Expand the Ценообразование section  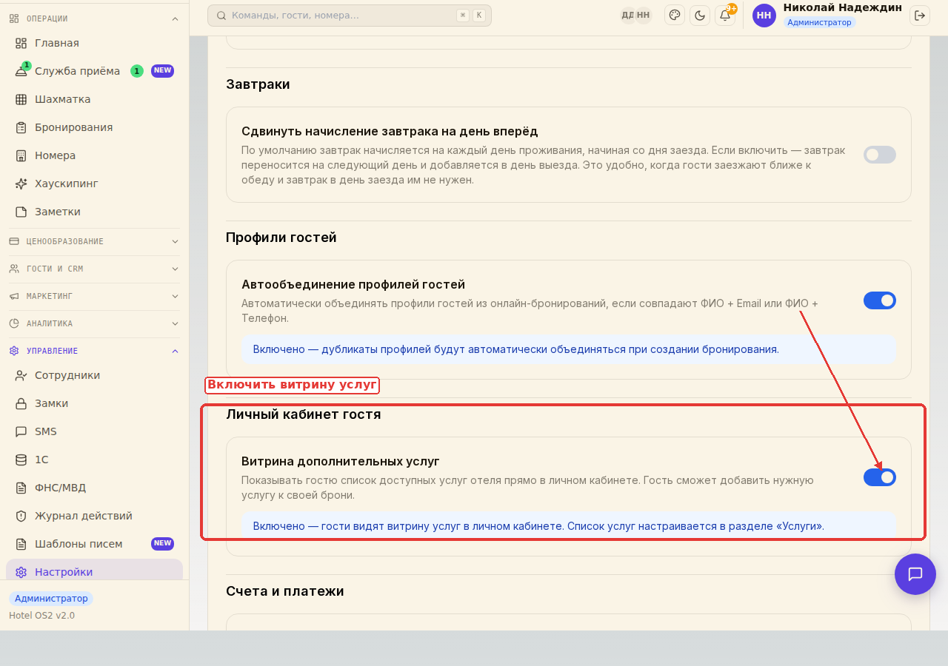94,241
